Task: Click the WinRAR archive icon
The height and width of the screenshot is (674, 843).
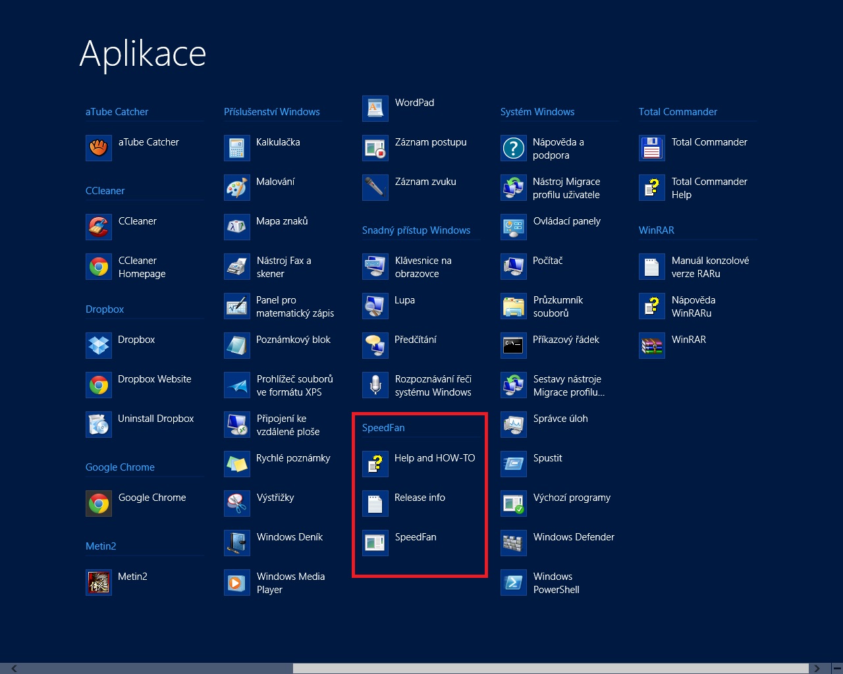Action: [x=652, y=346]
